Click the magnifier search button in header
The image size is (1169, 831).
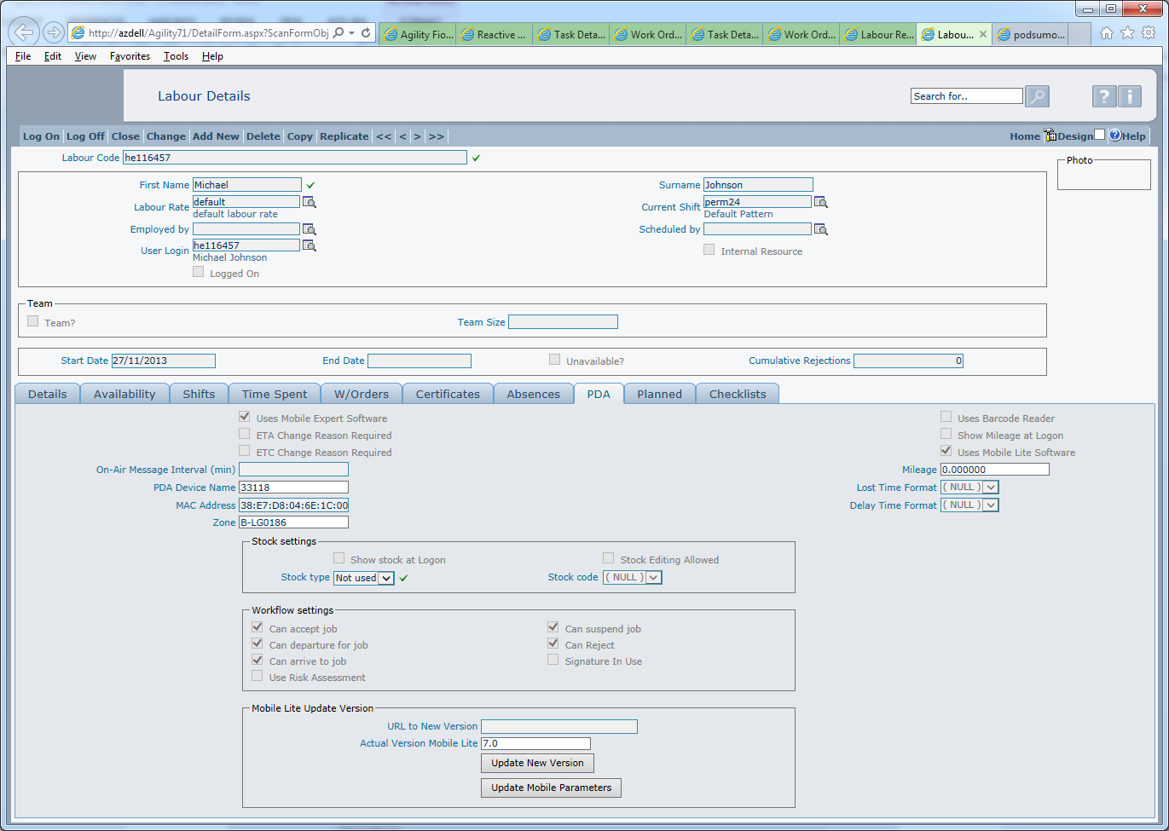tap(1037, 96)
